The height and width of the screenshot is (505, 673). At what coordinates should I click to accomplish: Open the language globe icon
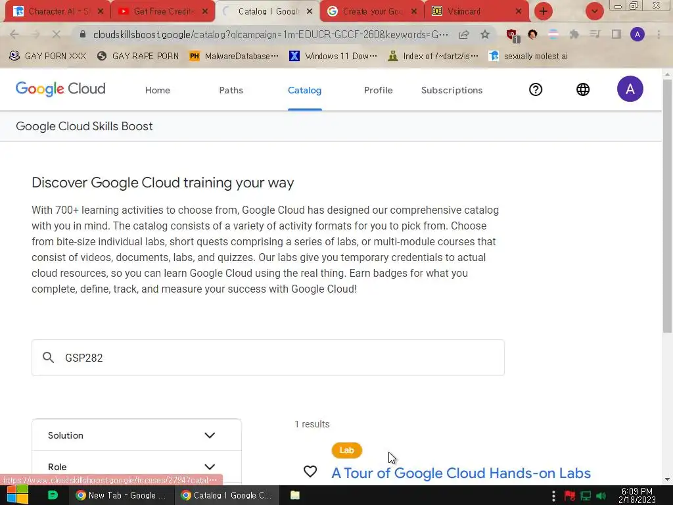(x=583, y=89)
